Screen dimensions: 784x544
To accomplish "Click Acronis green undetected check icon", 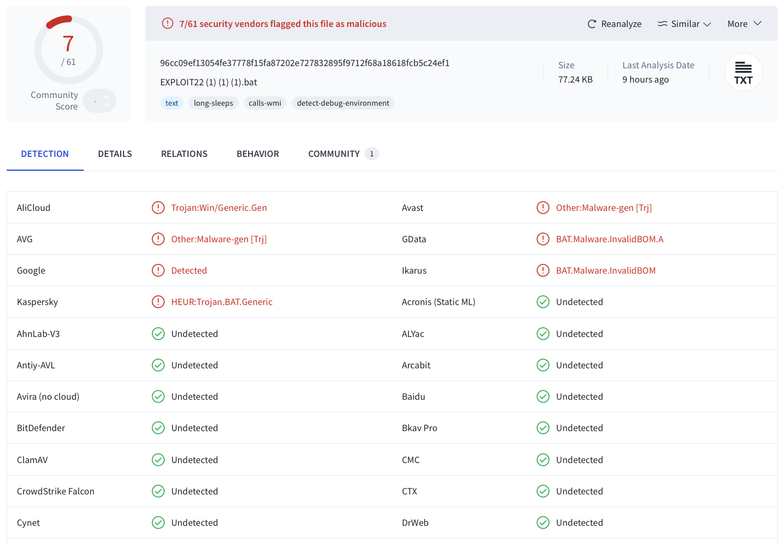I will pos(543,302).
